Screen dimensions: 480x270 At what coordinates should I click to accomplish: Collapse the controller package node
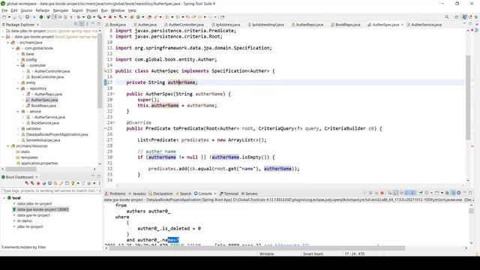pos(18,65)
